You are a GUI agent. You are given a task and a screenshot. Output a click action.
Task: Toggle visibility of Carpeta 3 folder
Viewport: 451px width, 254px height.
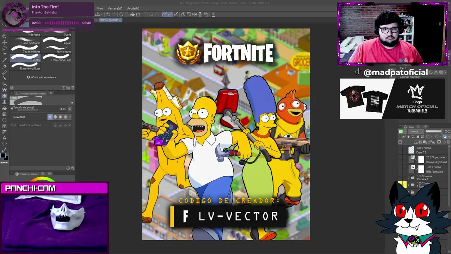coord(400,177)
